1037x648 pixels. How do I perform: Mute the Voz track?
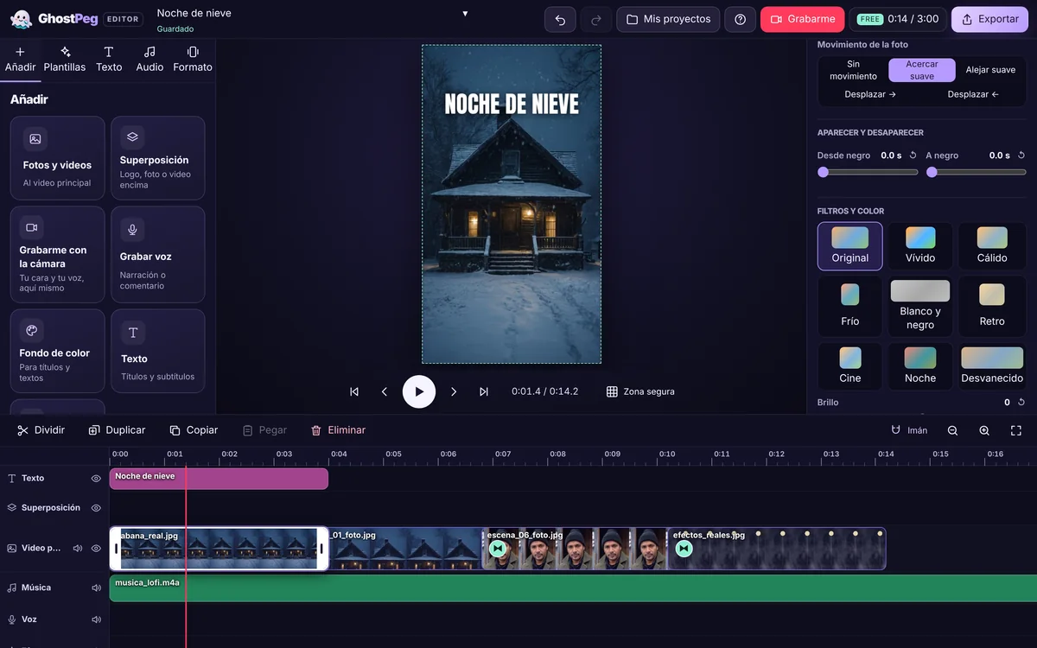[x=96, y=619]
